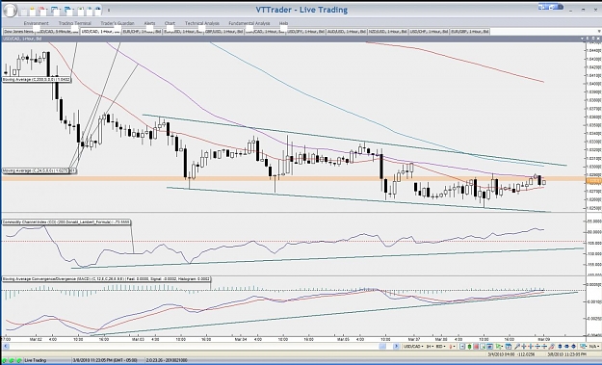Click the monitor icon beside the N/A dropdown

[583, 347]
